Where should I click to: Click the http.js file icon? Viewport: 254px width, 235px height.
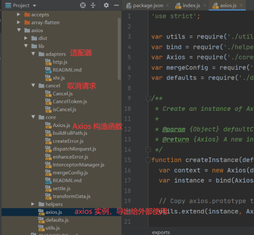tap(48, 62)
